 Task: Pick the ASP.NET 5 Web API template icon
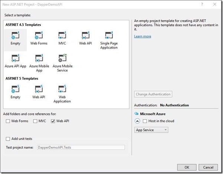39,89
